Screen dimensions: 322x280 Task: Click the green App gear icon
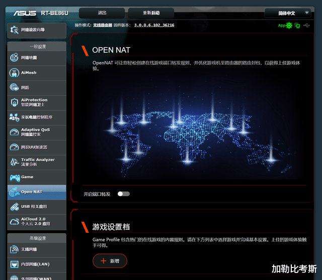[289, 26]
